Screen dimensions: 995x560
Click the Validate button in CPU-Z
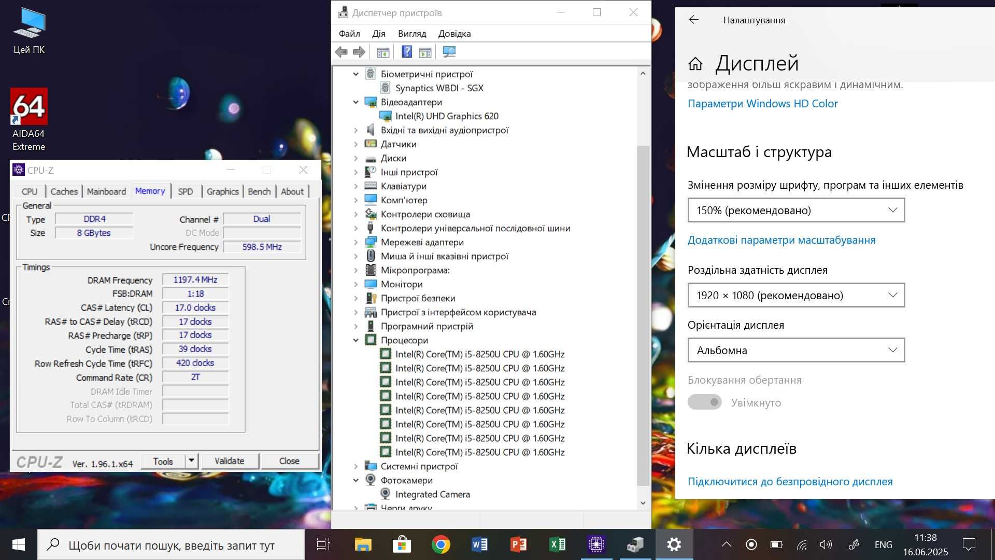pyautogui.click(x=230, y=461)
